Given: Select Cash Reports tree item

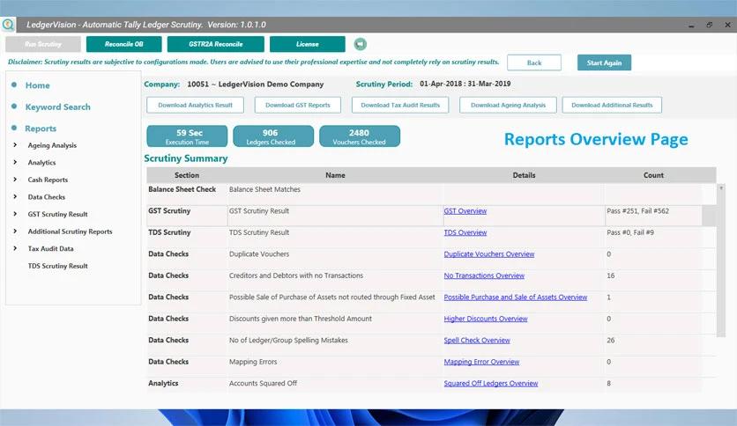Looking at the screenshot, I should click(x=48, y=180).
